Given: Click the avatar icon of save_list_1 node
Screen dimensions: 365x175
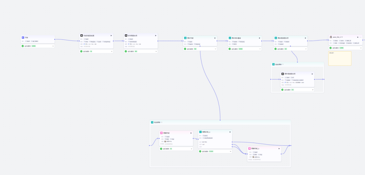Looking at the screenshot, I should pos(331,37).
